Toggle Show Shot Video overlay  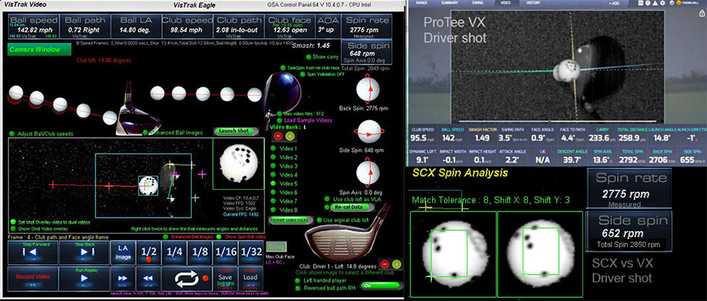[13, 229]
